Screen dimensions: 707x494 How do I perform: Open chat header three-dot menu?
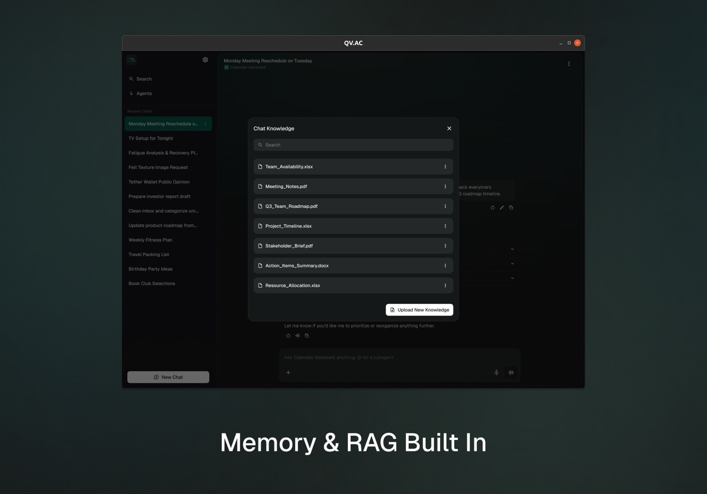(x=569, y=63)
